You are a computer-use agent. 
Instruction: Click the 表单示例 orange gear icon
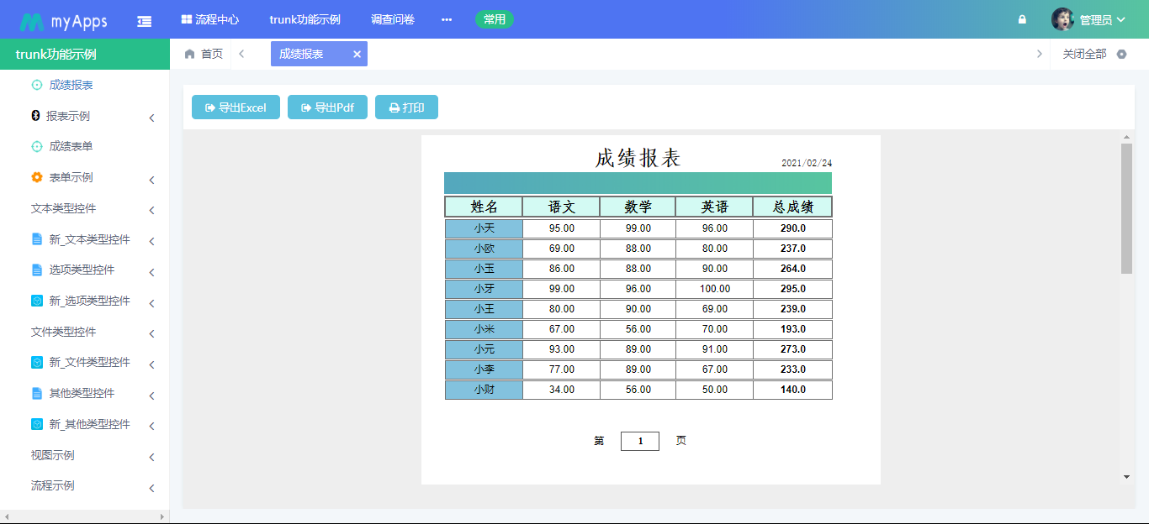36,177
